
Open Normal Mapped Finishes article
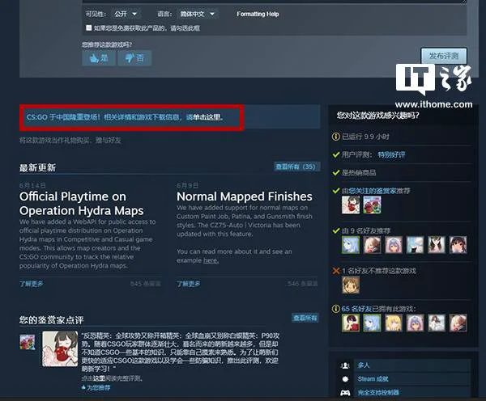pyautogui.click(x=245, y=196)
